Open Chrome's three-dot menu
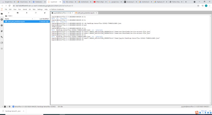 pyautogui.click(x=210, y=6)
